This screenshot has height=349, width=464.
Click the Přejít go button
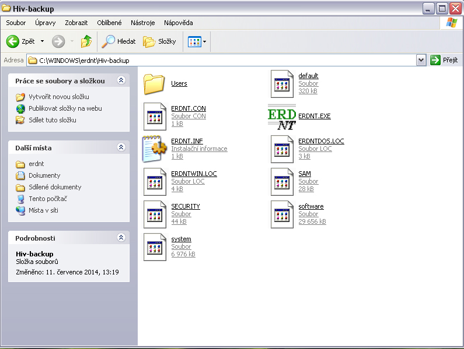[x=444, y=60]
